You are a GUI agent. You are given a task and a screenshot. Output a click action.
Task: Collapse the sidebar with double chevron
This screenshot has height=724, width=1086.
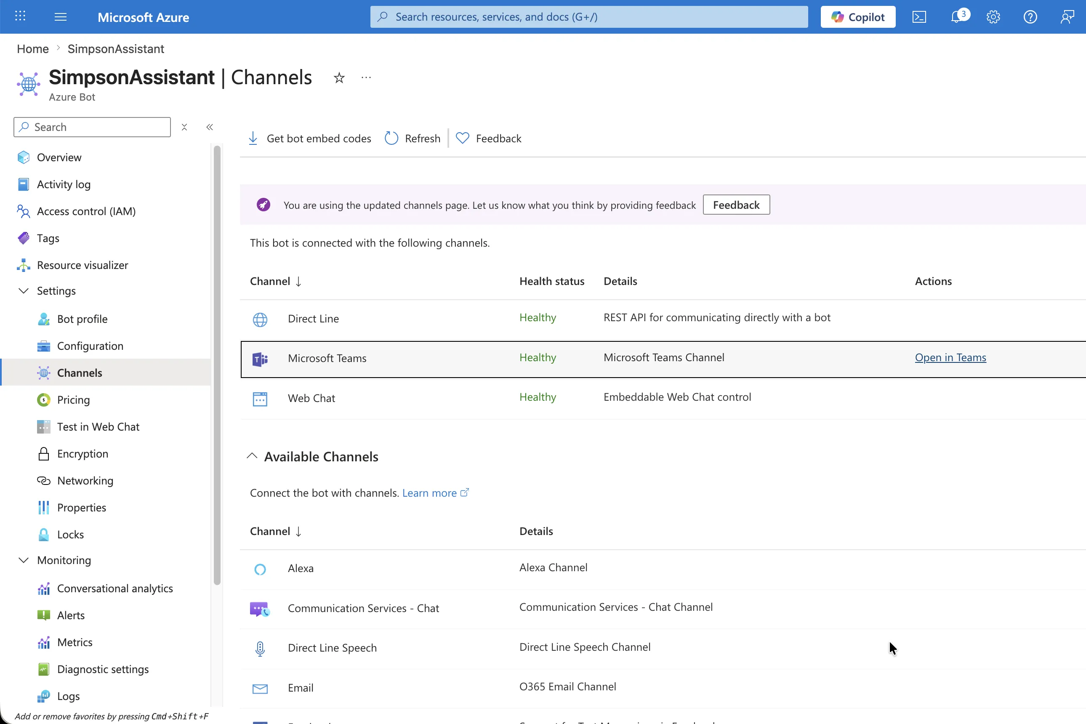point(210,127)
